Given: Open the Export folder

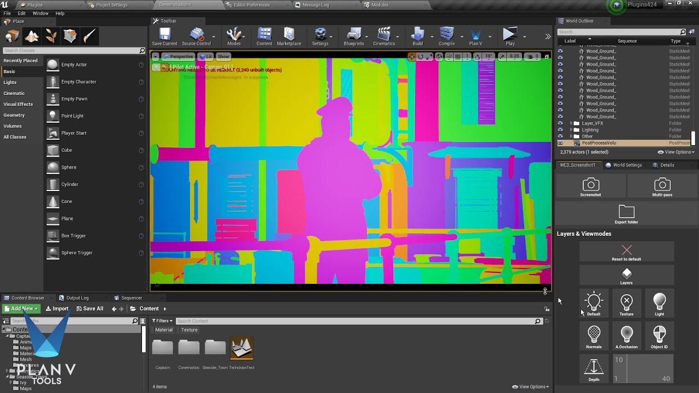Looking at the screenshot, I should coord(626,214).
